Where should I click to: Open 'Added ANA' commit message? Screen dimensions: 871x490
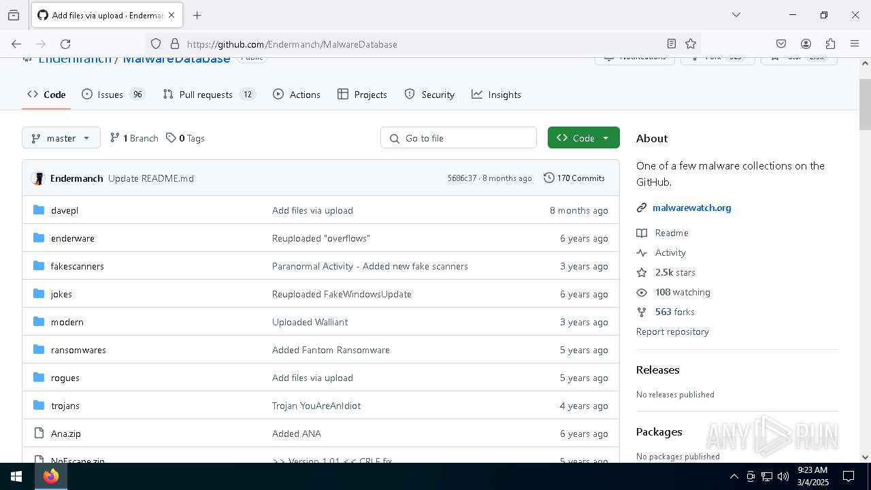coord(297,434)
